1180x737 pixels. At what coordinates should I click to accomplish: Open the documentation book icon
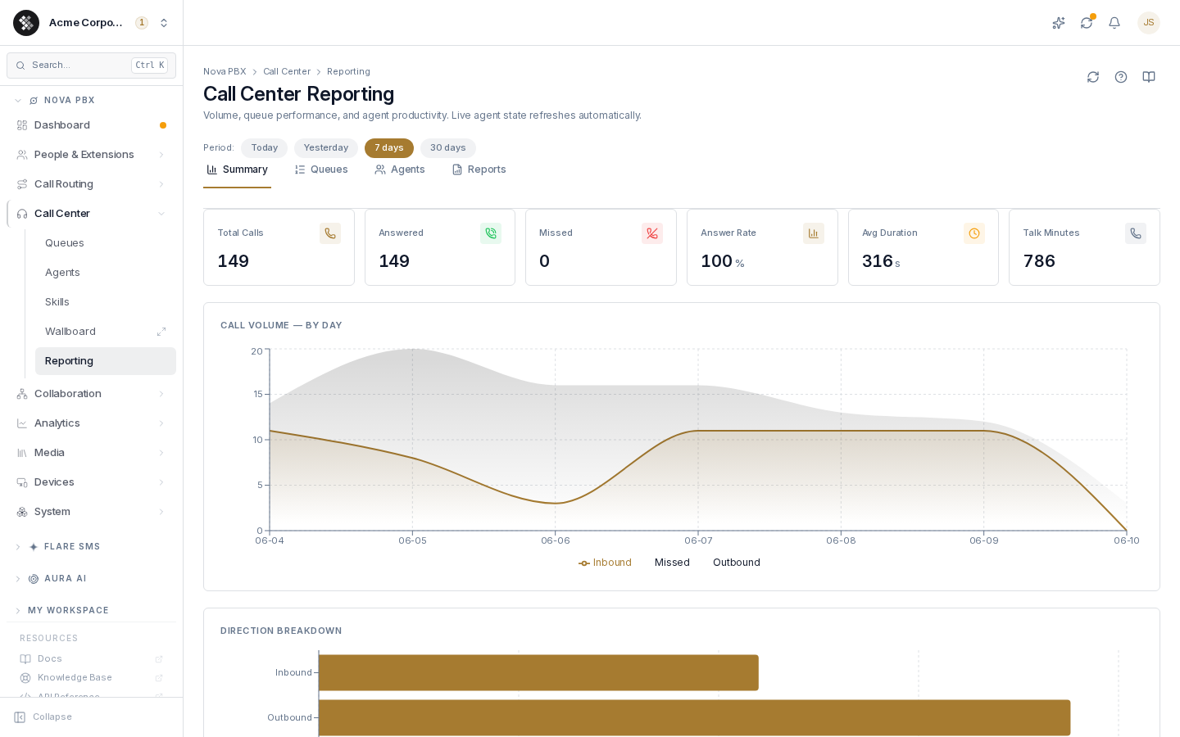click(x=1149, y=77)
